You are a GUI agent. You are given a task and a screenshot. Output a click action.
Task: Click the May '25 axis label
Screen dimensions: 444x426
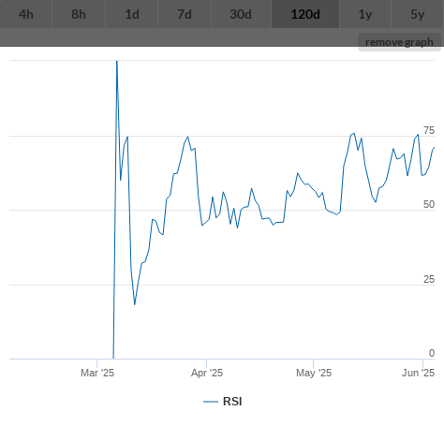314,373
